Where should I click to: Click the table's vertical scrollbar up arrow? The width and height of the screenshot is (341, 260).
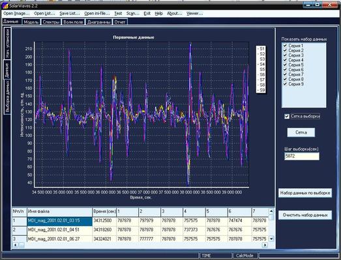coord(271,211)
